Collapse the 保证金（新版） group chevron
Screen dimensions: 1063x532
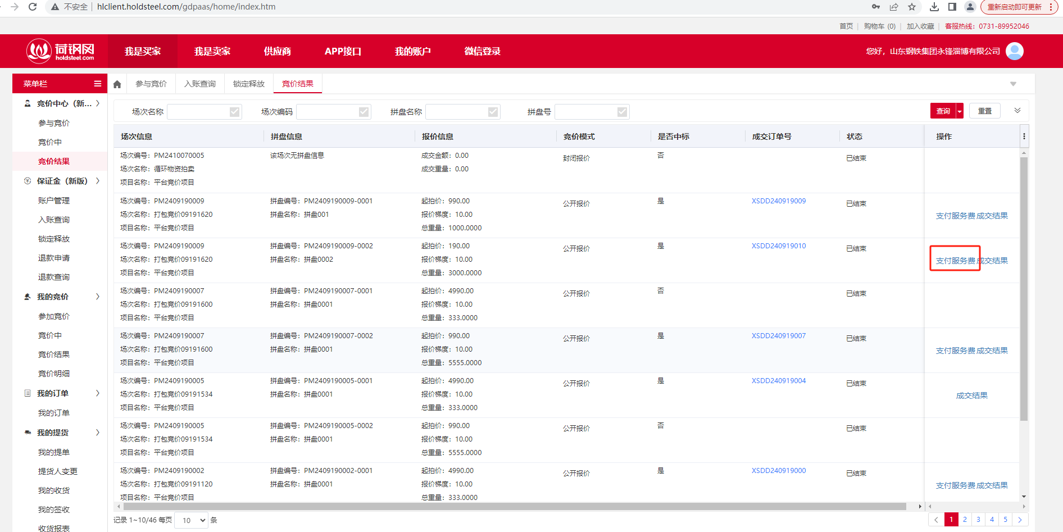(x=98, y=181)
